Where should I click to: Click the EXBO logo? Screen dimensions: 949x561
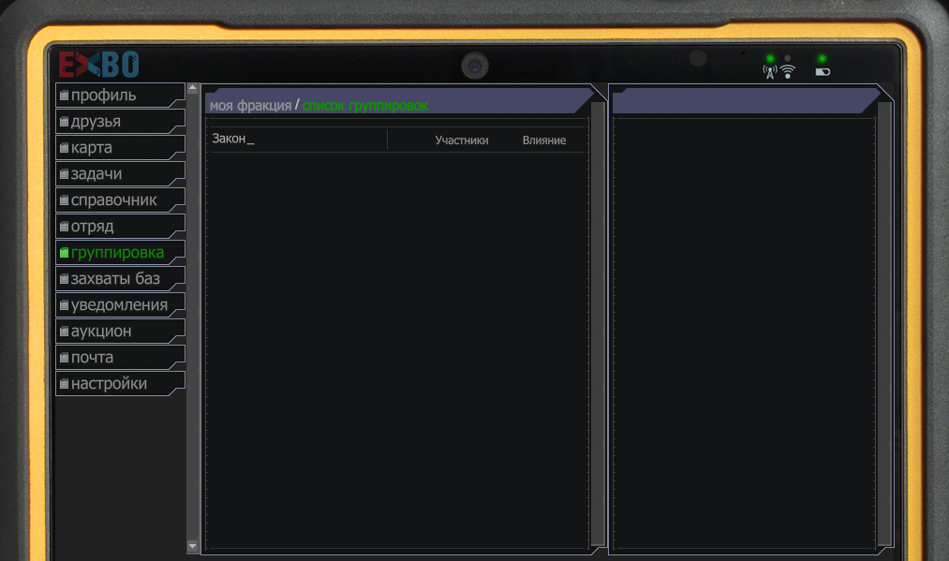[98, 65]
